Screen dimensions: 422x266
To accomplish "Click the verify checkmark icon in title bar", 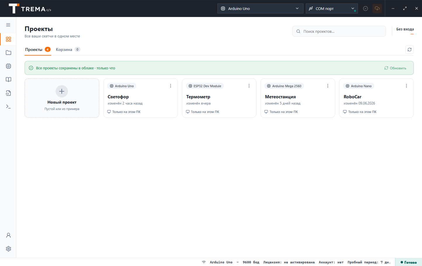I will point(366,8).
